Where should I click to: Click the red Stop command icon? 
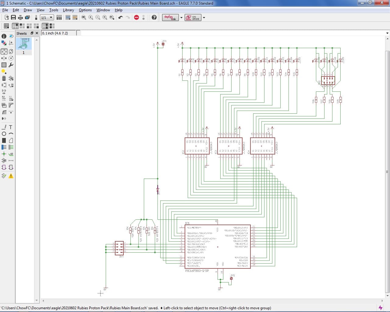136,17
